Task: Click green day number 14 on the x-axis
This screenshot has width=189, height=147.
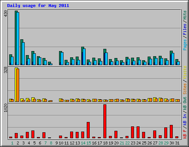Action: point(83,143)
